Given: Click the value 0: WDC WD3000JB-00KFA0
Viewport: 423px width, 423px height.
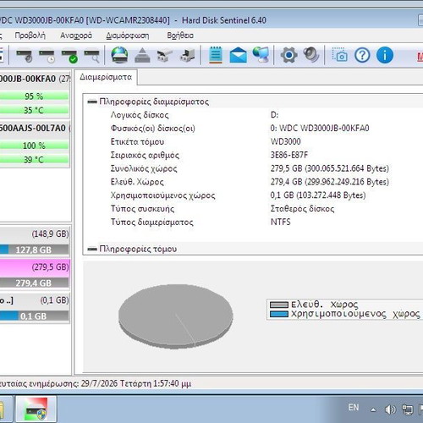Looking at the screenshot, I should (x=320, y=129).
